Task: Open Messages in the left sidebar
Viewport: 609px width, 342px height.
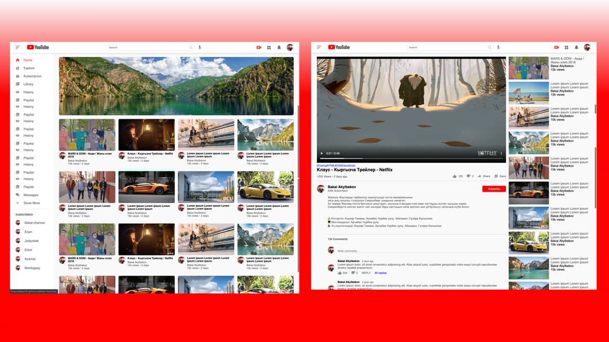Action: [27, 195]
